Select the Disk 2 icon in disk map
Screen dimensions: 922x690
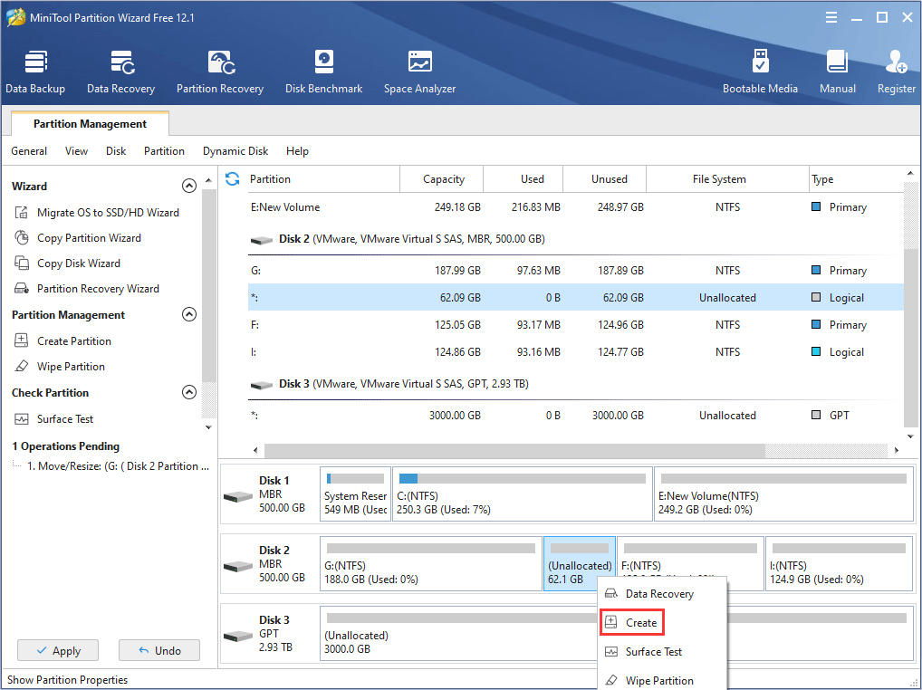coord(238,567)
